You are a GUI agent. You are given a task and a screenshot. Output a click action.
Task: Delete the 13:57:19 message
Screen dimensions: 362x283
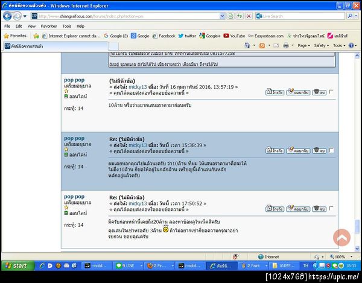[x=319, y=92]
